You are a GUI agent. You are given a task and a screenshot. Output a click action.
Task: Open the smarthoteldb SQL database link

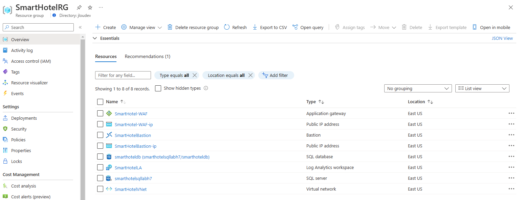tap(162, 157)
